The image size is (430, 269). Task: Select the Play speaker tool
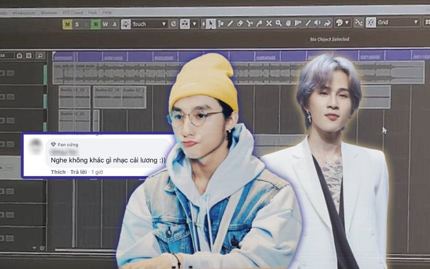(x=318, y=24)
